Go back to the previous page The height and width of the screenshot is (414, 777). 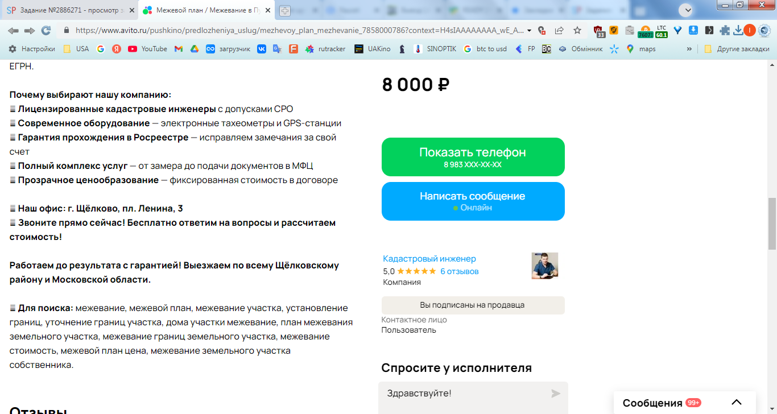point(13,30)
